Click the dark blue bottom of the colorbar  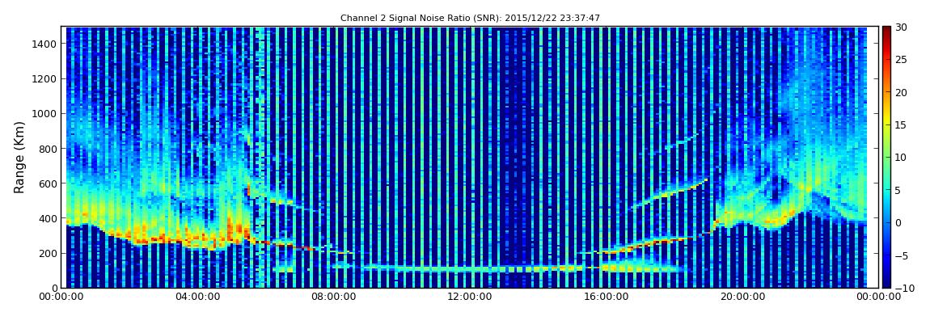tap(886, 282)
